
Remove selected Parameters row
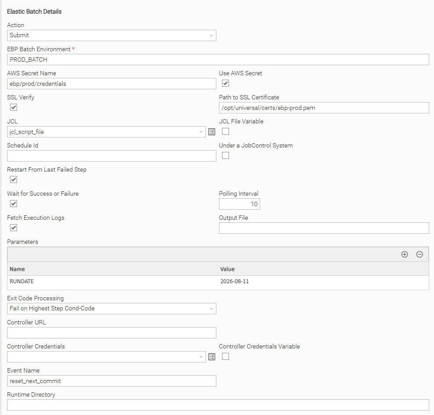[420, 254]
